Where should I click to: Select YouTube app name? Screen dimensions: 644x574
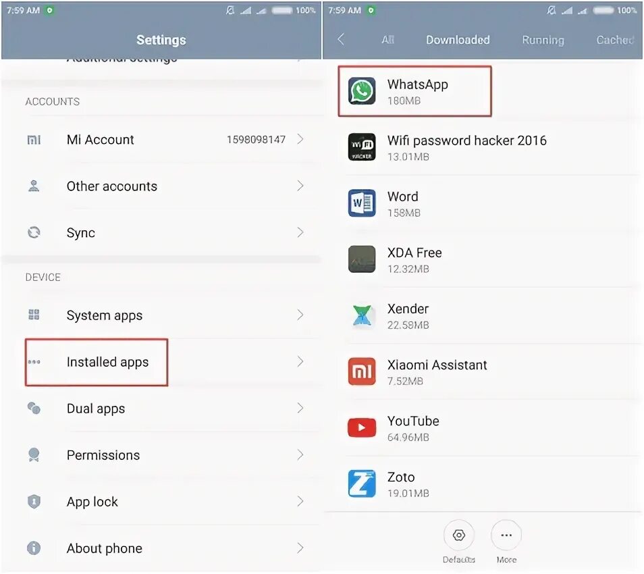[413, 421]
